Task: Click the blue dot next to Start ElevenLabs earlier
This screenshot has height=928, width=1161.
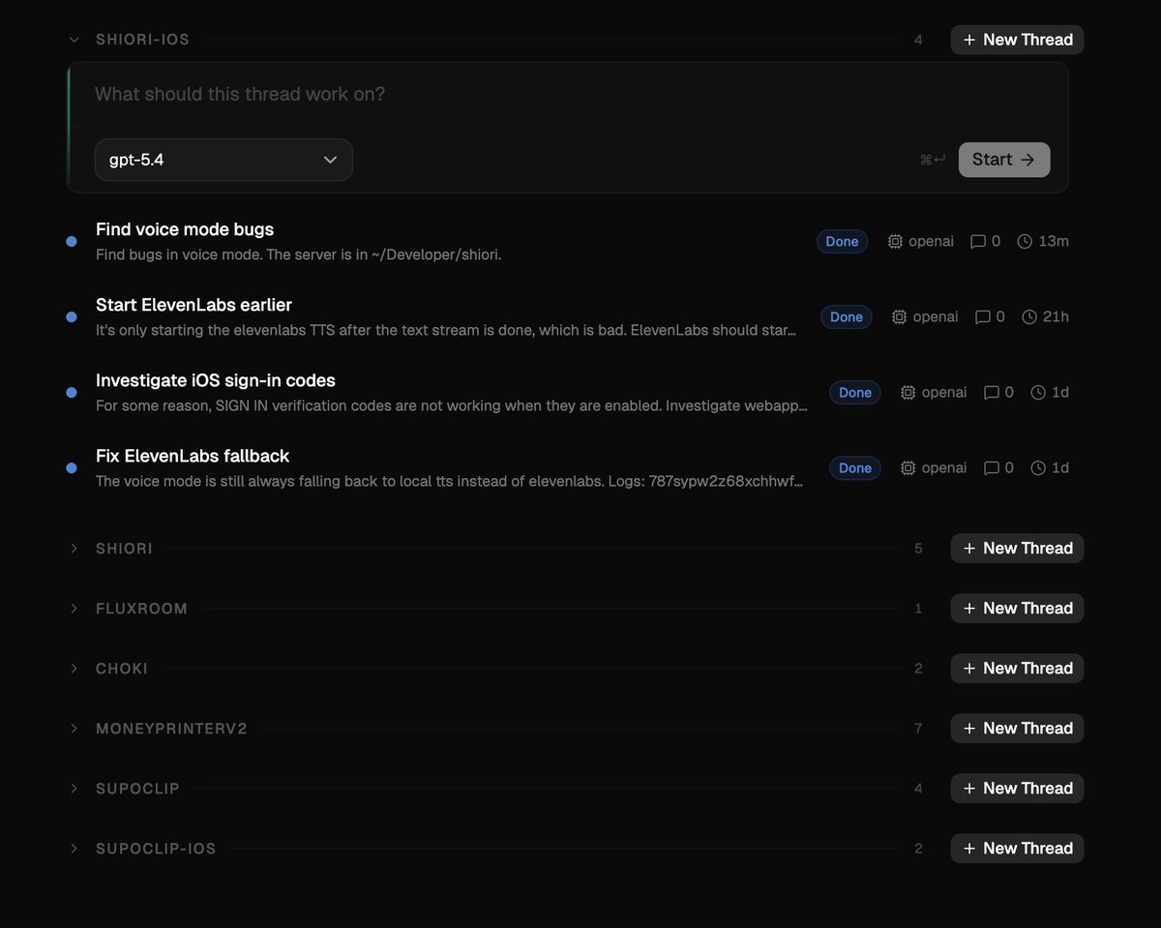Action: 71,316
